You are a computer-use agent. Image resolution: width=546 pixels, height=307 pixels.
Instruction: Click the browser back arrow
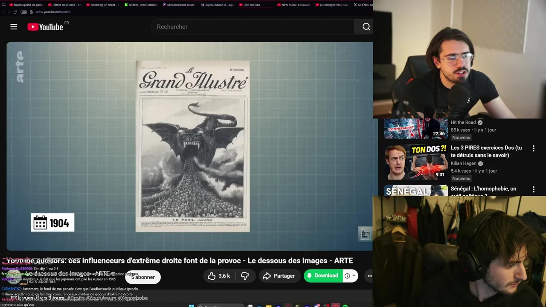(x=3, y=12)
